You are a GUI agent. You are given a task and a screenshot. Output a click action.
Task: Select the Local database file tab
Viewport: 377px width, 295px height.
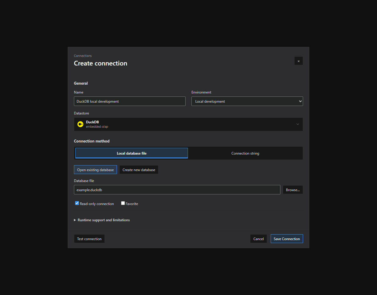coord(132,153)
